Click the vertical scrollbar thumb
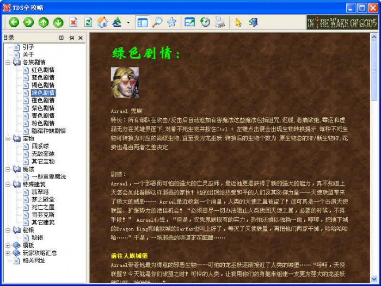 coord(374,70)
